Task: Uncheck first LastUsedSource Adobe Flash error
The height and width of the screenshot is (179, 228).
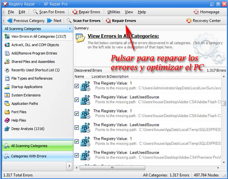Action: coord(77,100)
